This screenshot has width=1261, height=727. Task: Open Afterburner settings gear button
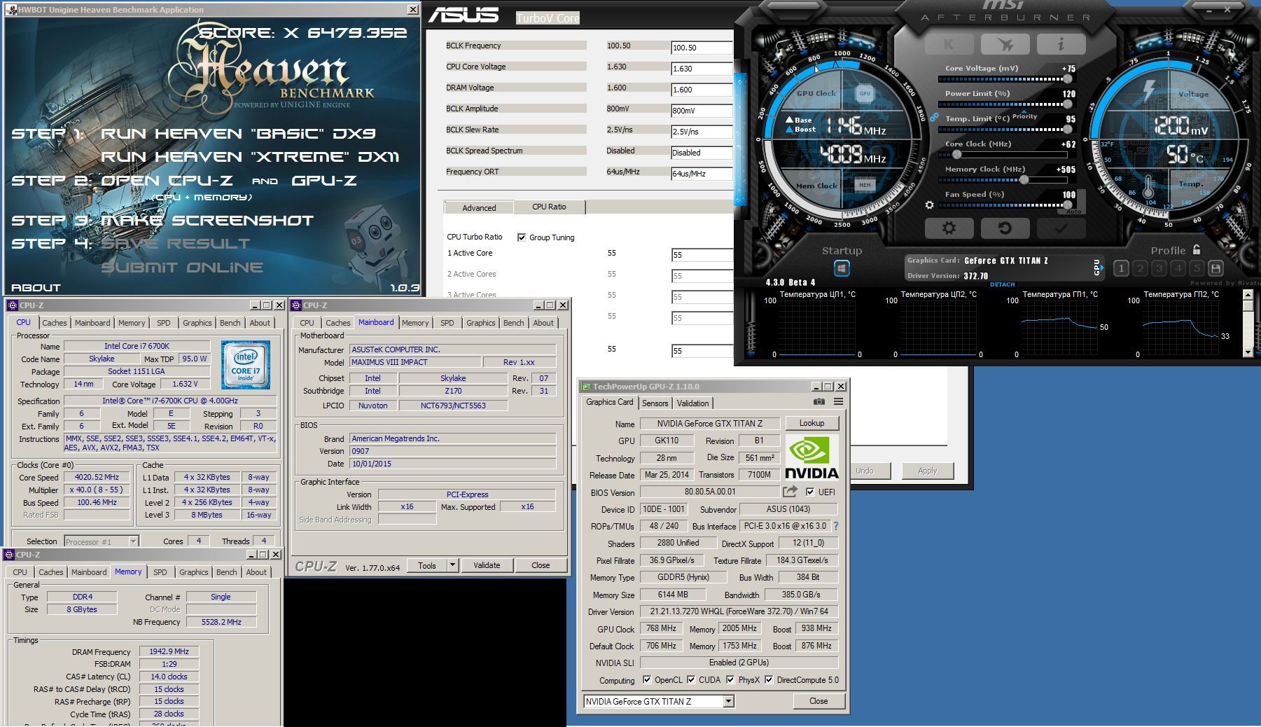949,228
